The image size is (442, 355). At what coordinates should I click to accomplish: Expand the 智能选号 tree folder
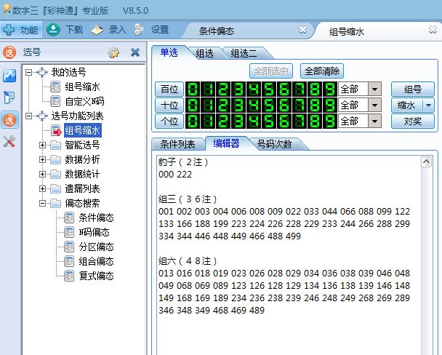43,145
